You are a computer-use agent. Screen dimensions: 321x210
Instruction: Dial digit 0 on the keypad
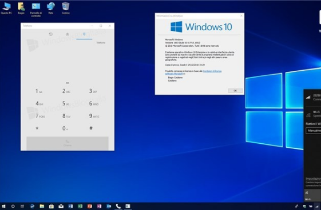pos(65,128)
